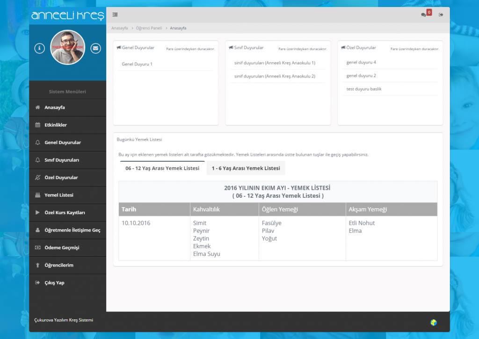479x339 pixels.
Task: Select 06 - 12 Yaş Arası Yemek Listesi tab
Action: tap(162, 168)
